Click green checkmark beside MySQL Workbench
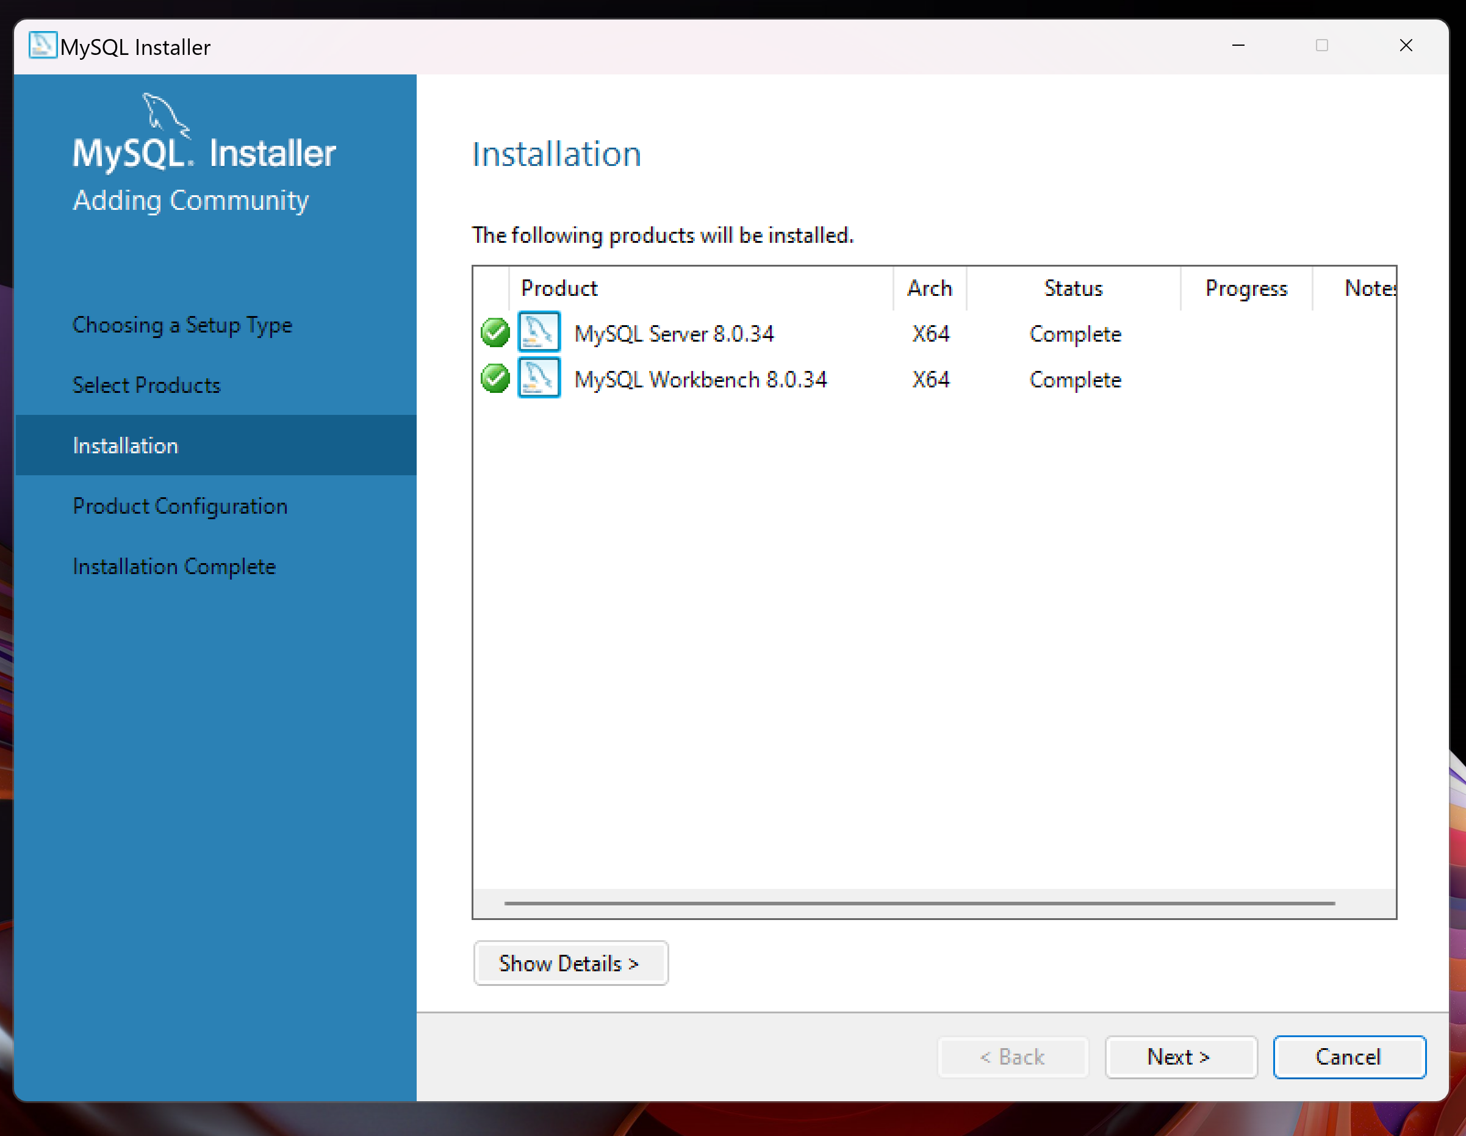Screen dimensions: 1466x1136 pyautogui.click(x=495, y=379)
